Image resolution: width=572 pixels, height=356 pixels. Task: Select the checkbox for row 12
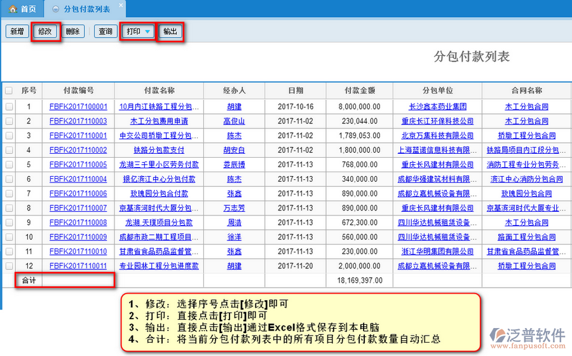[x=9, y=266]
